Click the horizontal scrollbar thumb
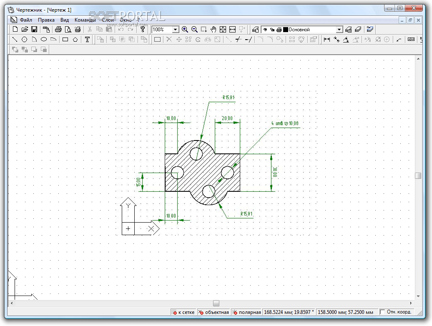Image resolution: width=432 pixels, height=326 pixels. (216, 303)
